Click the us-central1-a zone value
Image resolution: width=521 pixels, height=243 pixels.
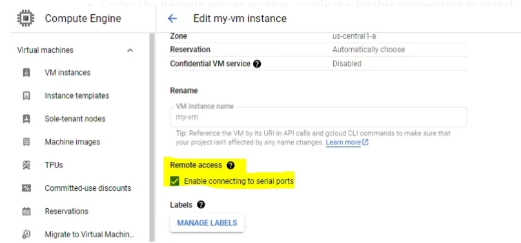pos(354,36)
